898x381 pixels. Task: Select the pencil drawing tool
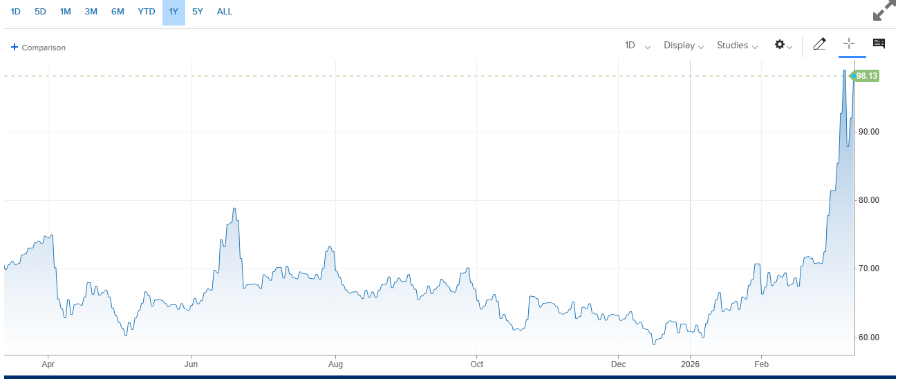(x=819, y=45)
